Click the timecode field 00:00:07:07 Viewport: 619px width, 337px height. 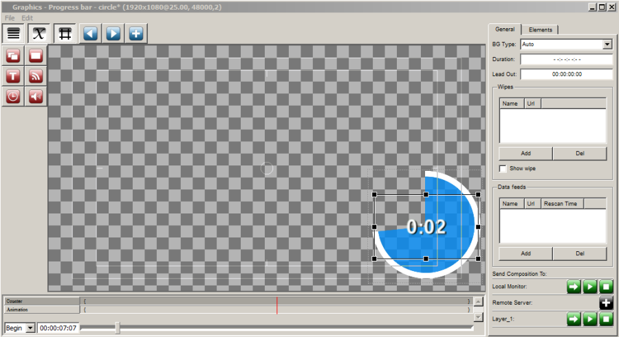(58, 328)
